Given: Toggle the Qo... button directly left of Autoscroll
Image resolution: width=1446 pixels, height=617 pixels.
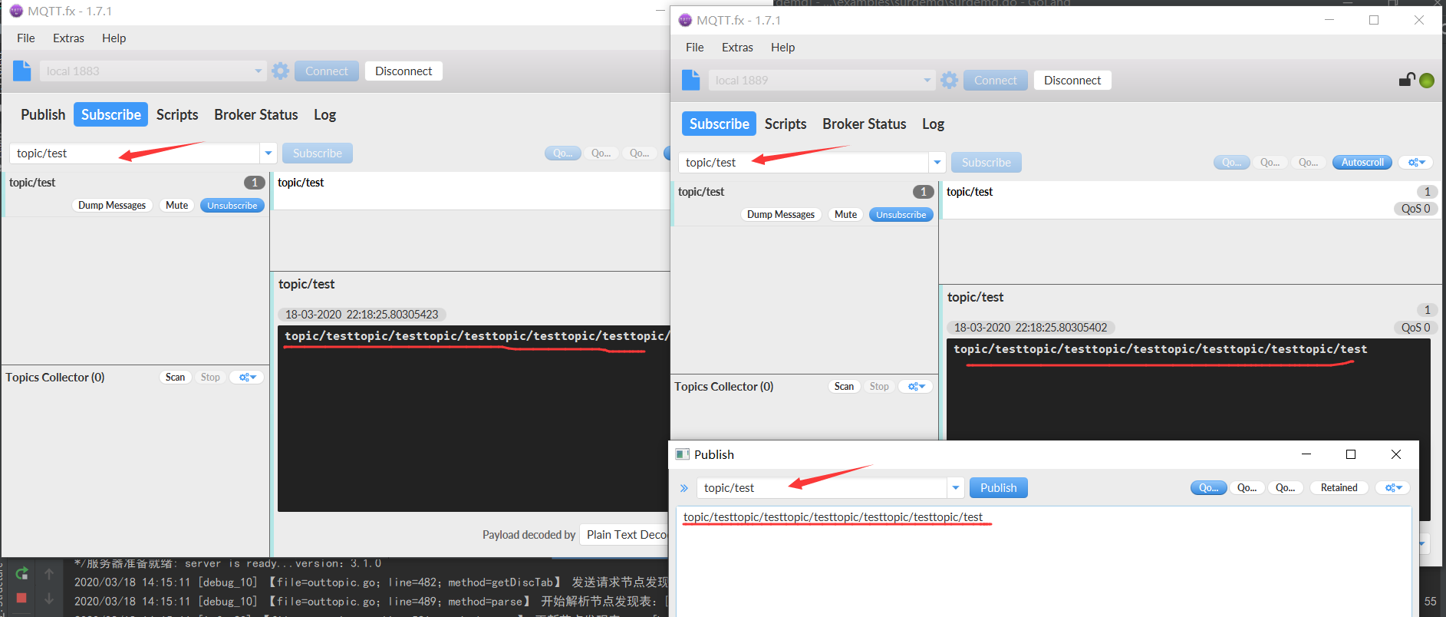Looking at the screenshot, I should [x=1309, y=163].
